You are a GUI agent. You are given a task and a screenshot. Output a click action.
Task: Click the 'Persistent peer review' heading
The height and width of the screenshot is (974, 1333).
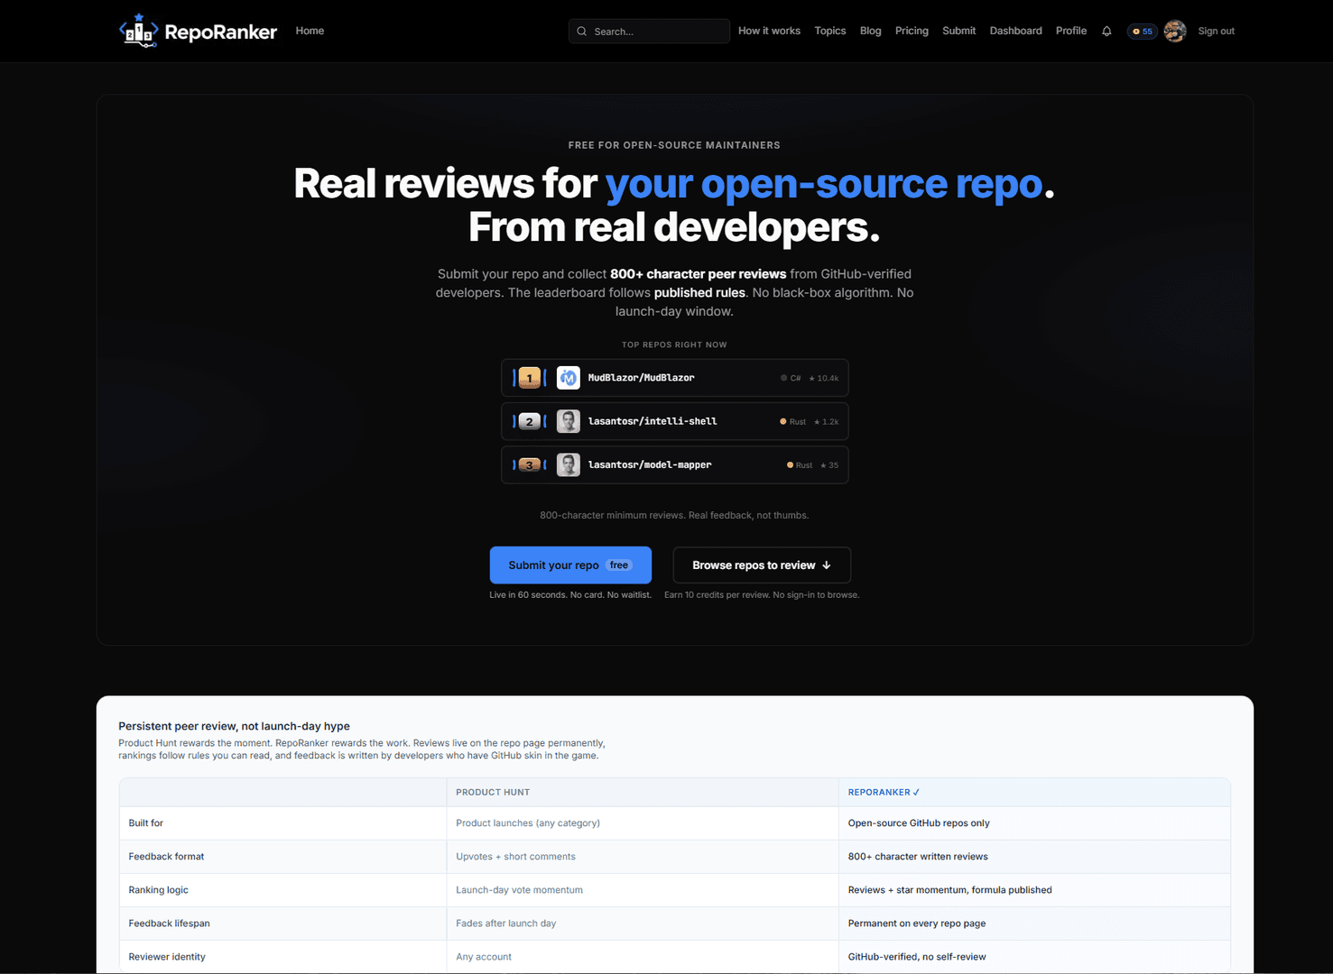coord(234,726)
